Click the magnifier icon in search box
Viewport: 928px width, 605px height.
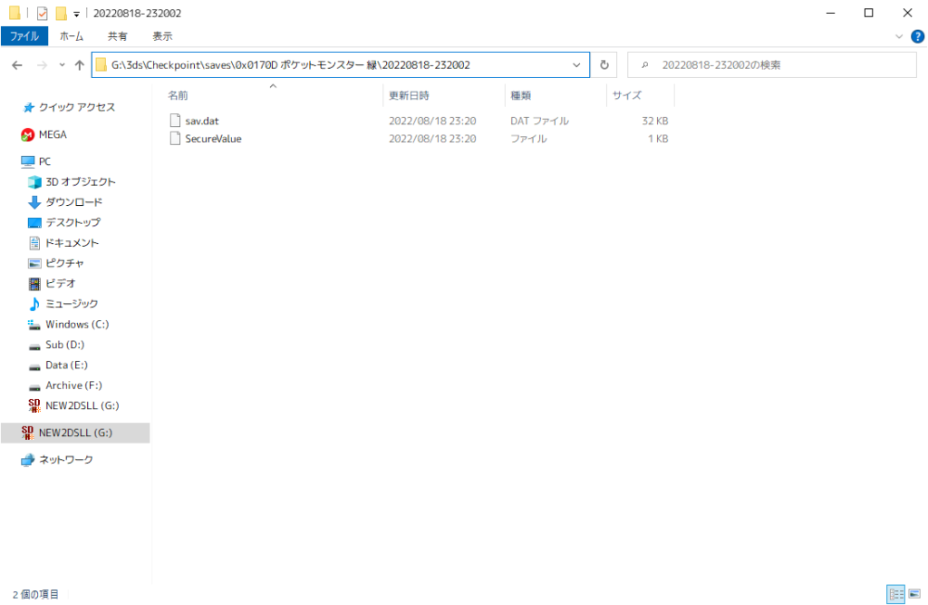645,65
